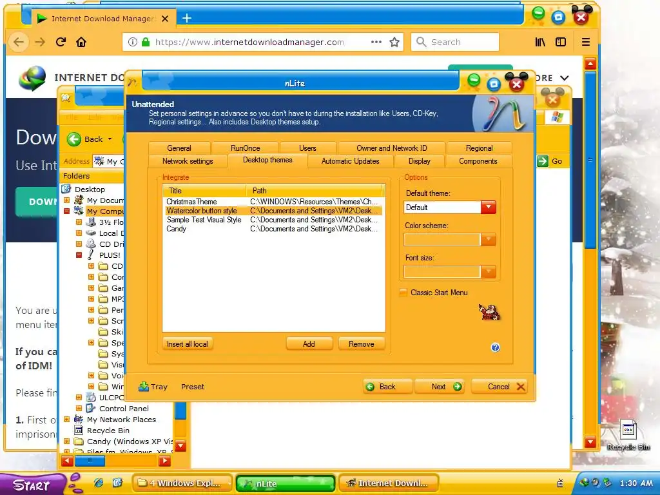Click the Remove theme button

361,344
